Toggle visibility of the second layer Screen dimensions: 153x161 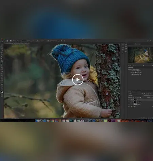coord(129,102)
